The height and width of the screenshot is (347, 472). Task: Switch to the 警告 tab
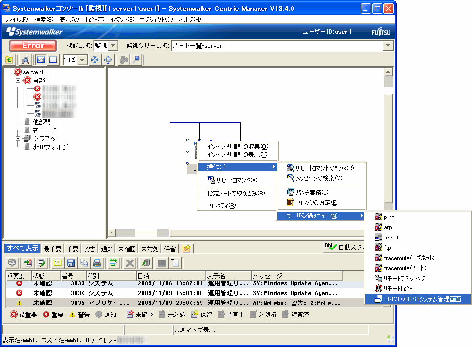[90, 249]
